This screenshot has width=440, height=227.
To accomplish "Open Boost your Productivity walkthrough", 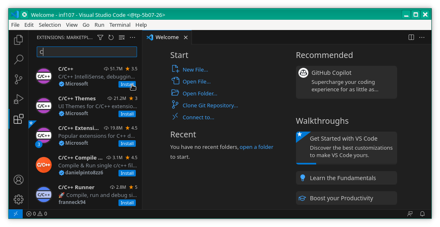I will coord(346,198).
